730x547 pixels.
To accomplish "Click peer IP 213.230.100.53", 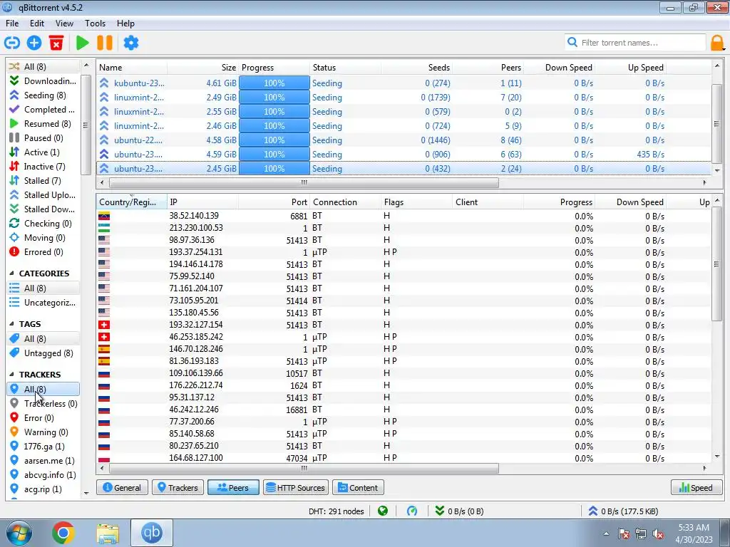I will pos(196,228).
